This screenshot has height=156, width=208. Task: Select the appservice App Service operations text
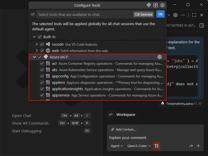107,95
